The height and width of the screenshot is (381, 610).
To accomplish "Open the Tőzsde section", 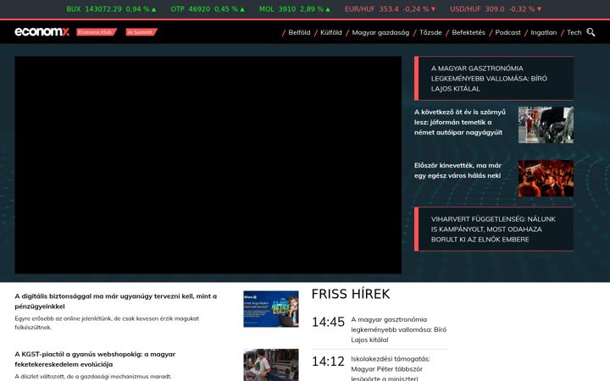I will pyautogui.click(x=430, y=33).
